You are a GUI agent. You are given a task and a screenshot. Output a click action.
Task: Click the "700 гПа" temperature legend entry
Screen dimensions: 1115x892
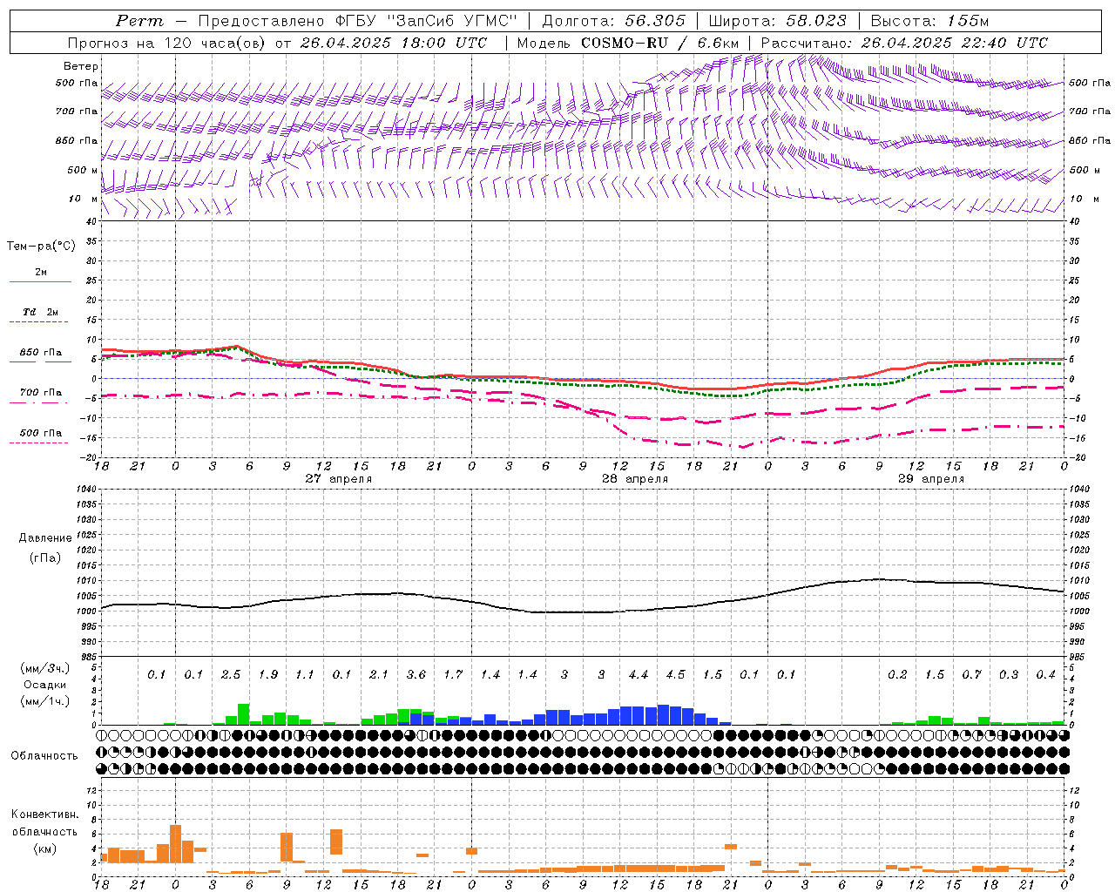pyautogui.click(x=41, y=393)
